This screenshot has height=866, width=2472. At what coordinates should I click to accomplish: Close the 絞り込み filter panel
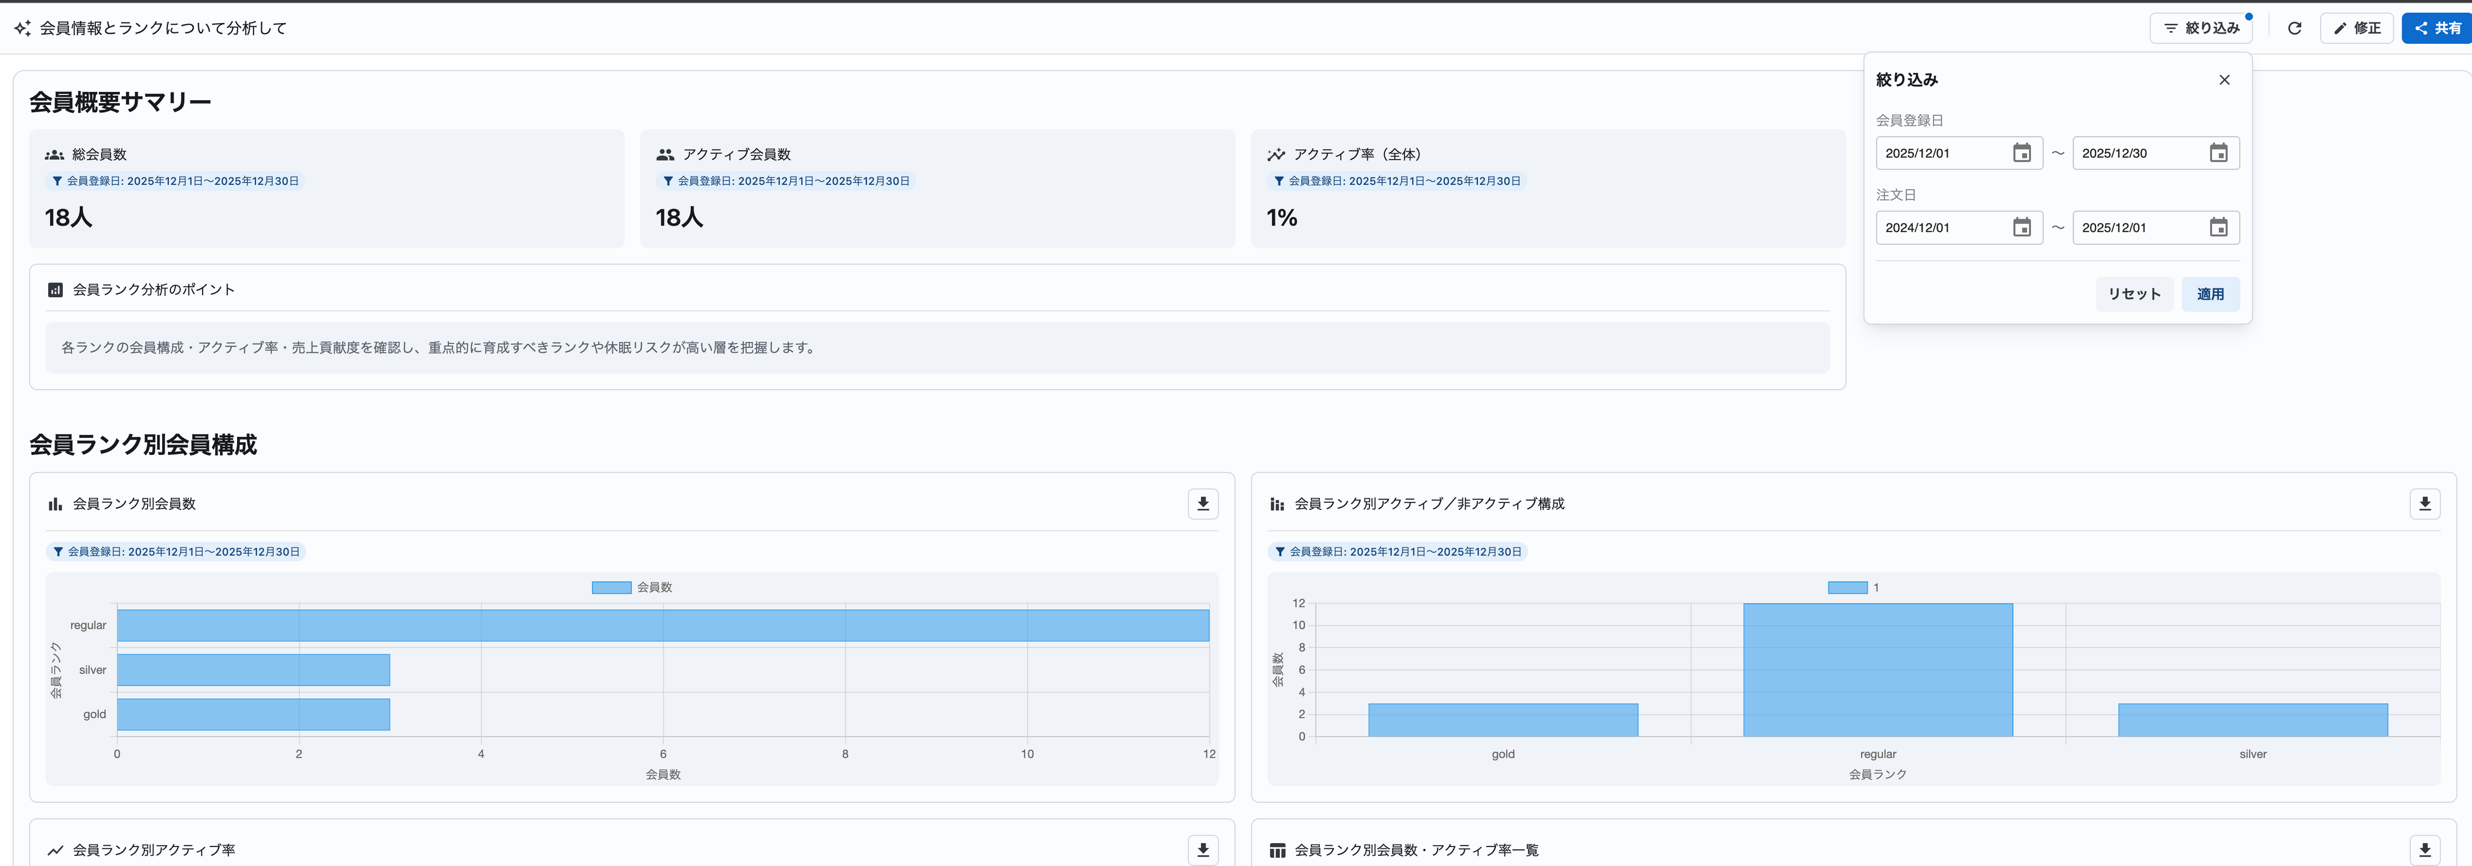[2224, 80]
